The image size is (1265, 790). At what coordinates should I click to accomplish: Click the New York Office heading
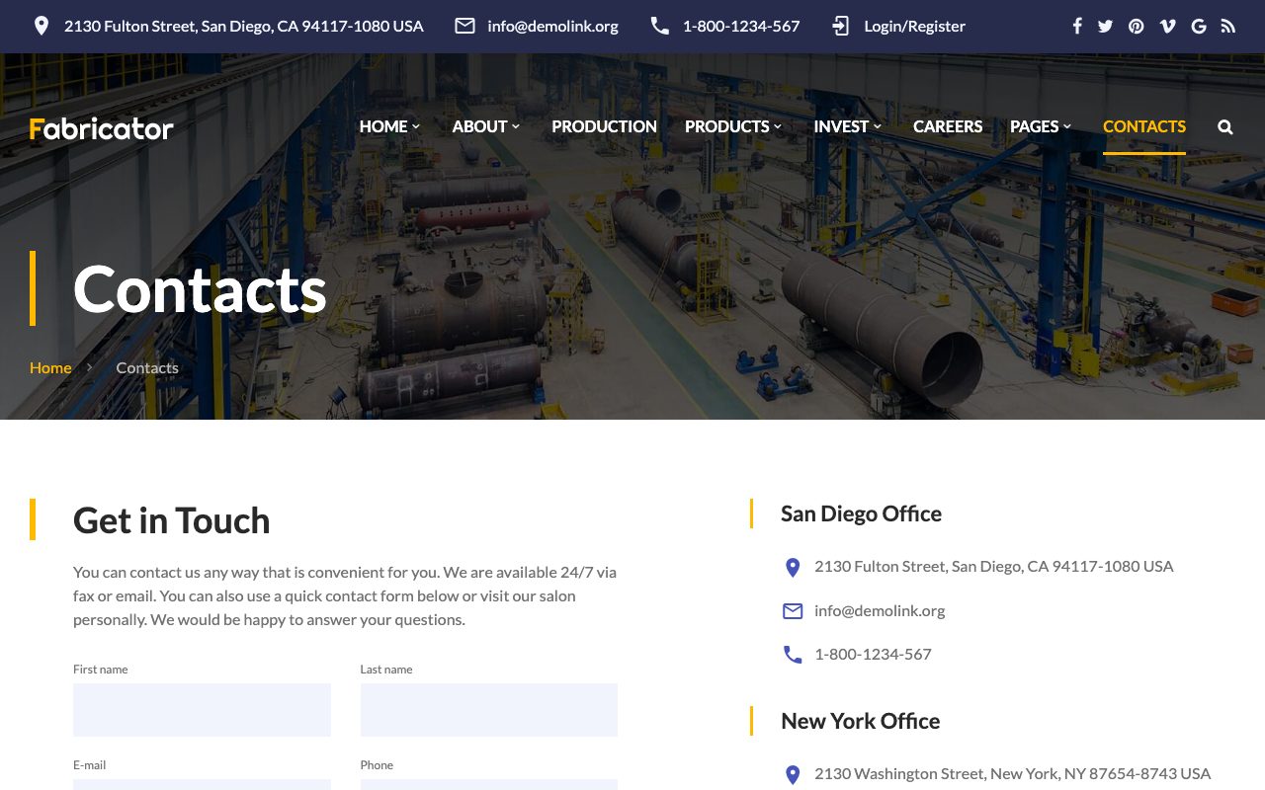tap(860, 721)
